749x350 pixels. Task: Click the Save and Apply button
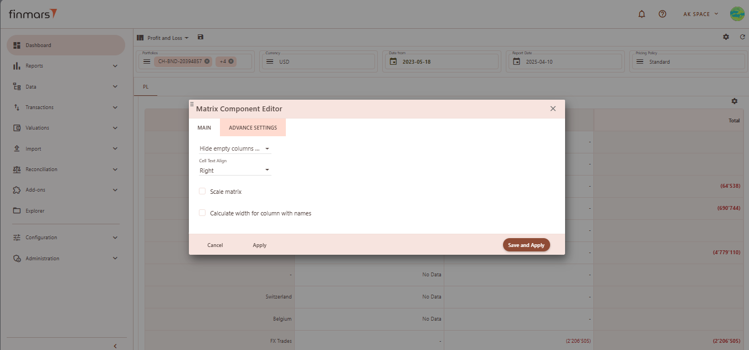click(526, 245)
